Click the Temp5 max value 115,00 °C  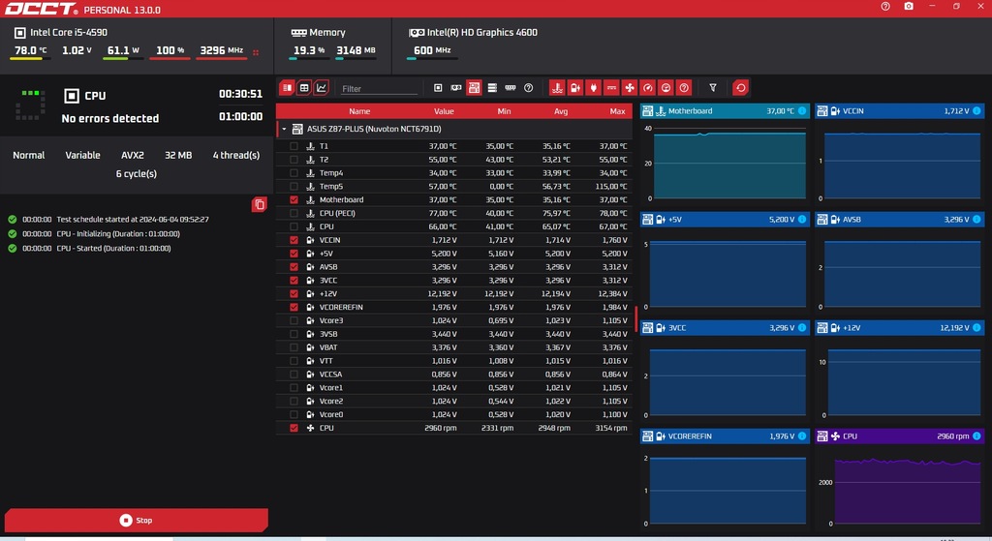[x=611, y=187]
